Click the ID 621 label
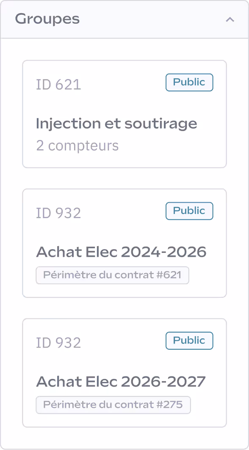The image size is (249, 450). click(x=58, y=85)
